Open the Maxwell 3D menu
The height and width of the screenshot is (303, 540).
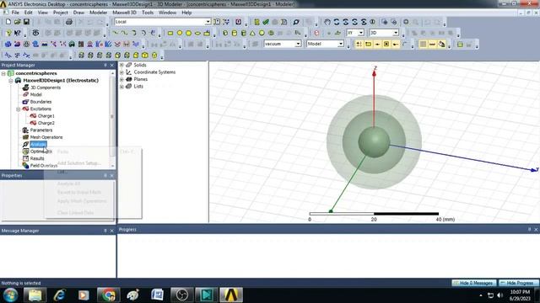point(124,13)
